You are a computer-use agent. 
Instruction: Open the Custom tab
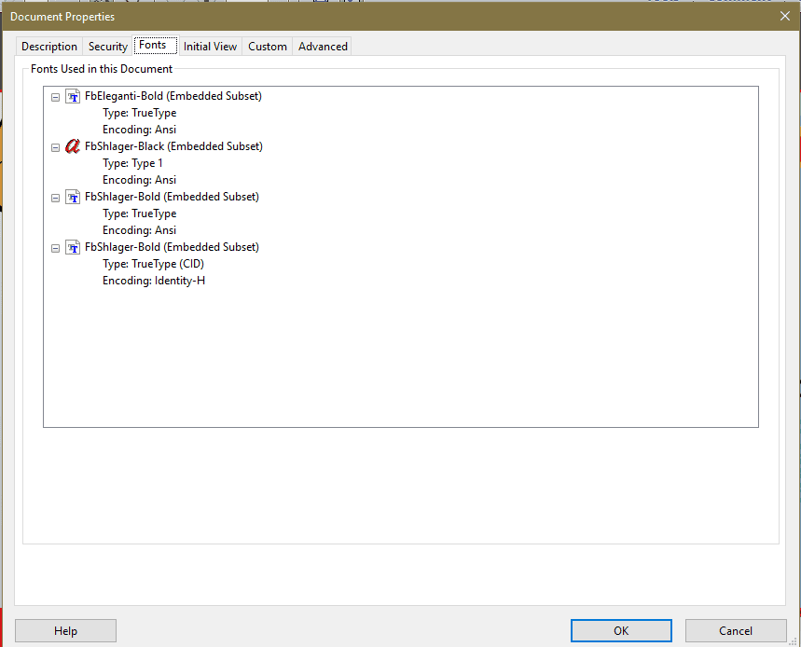click(268, 47)
